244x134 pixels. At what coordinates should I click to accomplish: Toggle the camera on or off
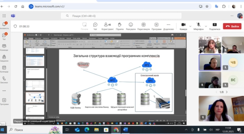(x=183, y=26)
